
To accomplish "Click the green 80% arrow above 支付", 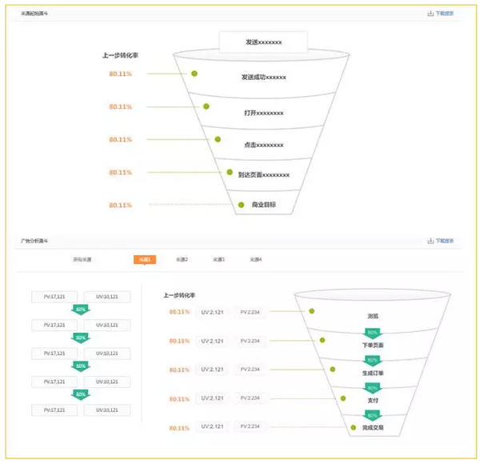I will pos(372,389).
